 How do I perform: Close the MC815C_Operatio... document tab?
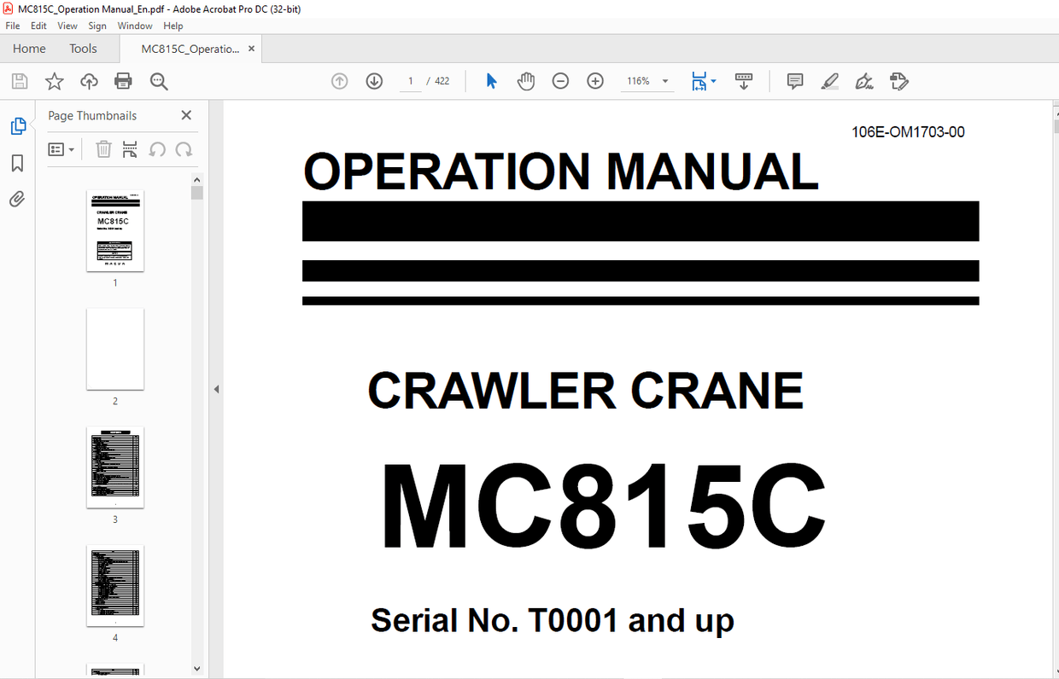click(x=251, y=49)
